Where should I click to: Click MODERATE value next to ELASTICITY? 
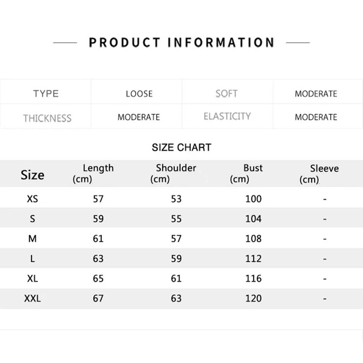[x=316, y=117]
